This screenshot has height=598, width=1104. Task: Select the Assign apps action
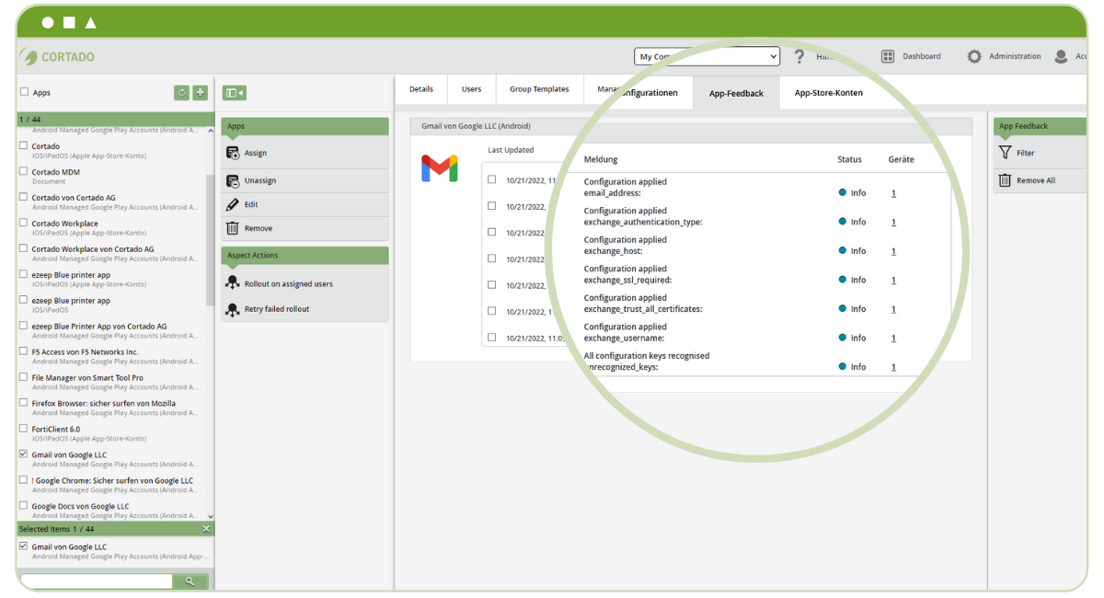[x=254, y=152]
